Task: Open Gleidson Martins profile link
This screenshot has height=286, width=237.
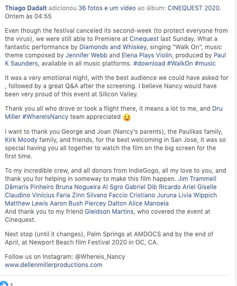Action: pyautogui.click(x=109, y=212)
